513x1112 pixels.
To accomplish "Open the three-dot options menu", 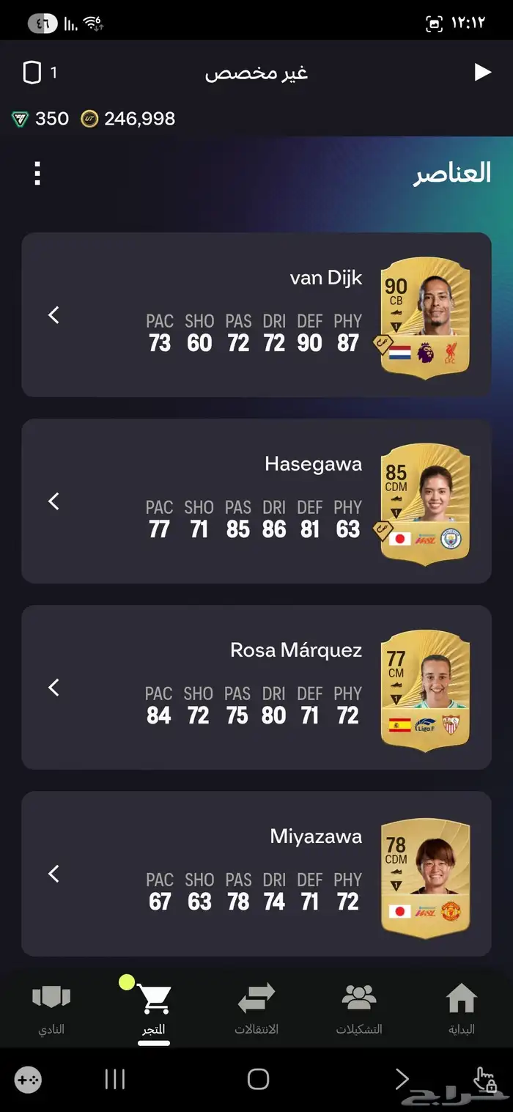I will coord(37,174).
